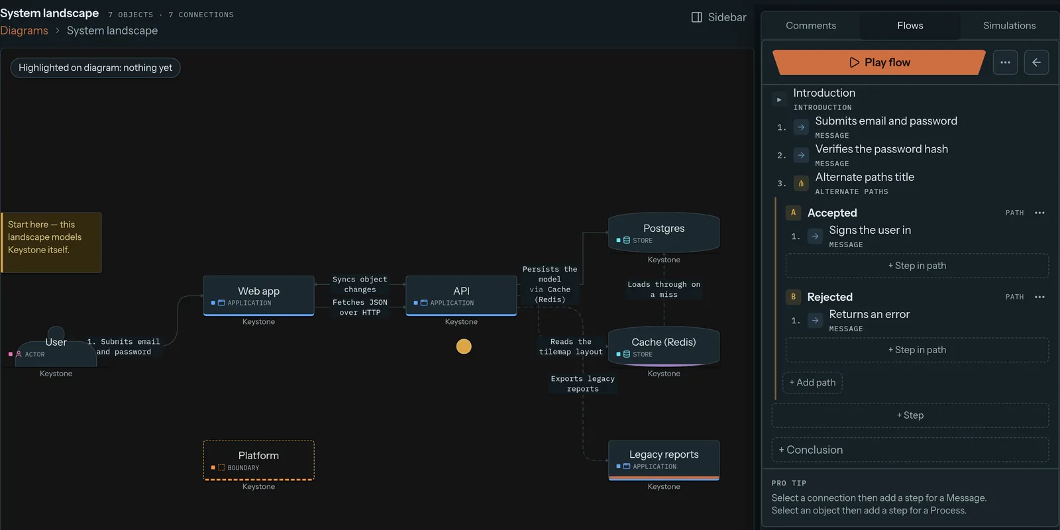
Task: Select the Legacy reports application node
Action: (x=664, y=460)
